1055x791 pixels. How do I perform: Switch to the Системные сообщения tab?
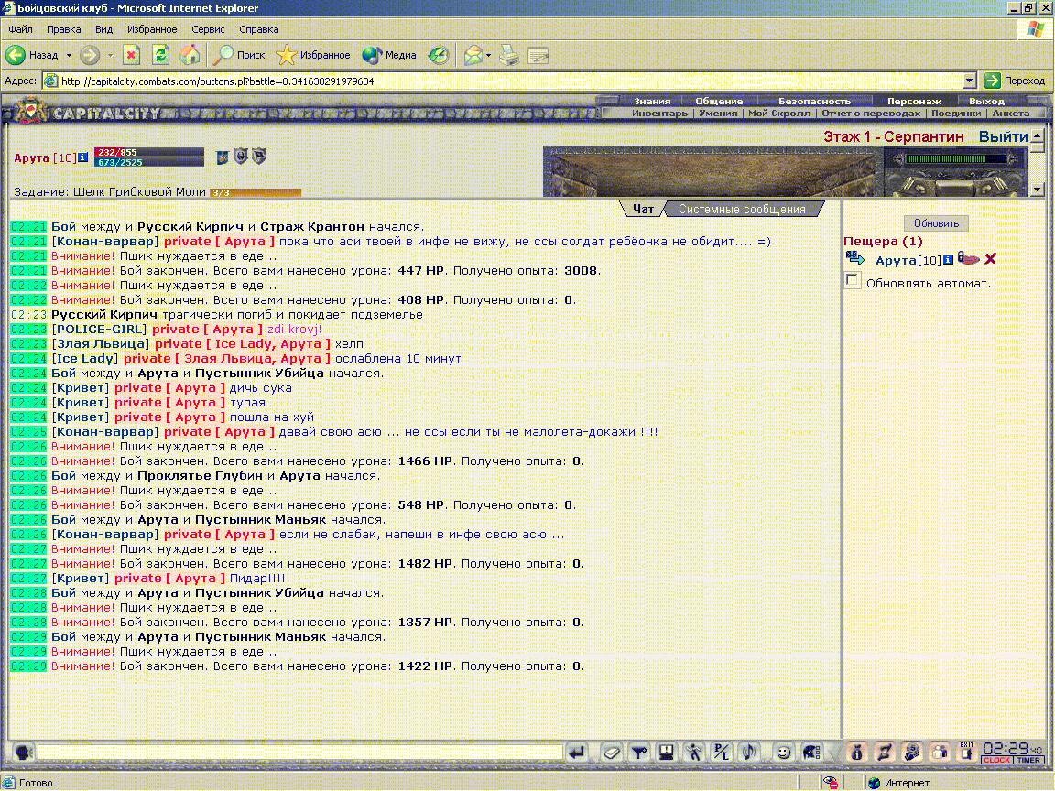click(742, 209)
